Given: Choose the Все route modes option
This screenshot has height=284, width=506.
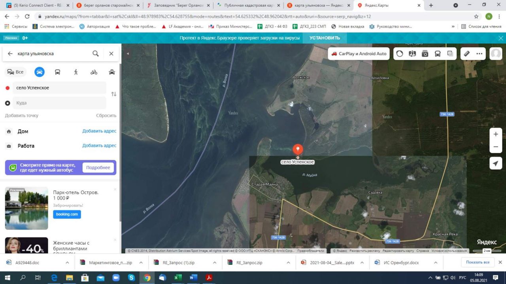Looking at the screenshot, I should click(x=15, y=72).
